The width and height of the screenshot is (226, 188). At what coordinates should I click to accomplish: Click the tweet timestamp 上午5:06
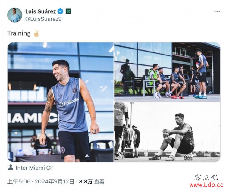[x=19, y=181]
